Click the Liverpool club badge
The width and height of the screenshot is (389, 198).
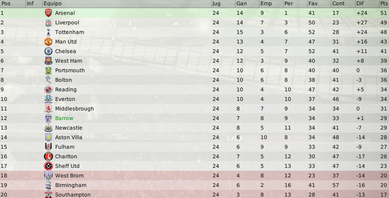coord(48,22)
